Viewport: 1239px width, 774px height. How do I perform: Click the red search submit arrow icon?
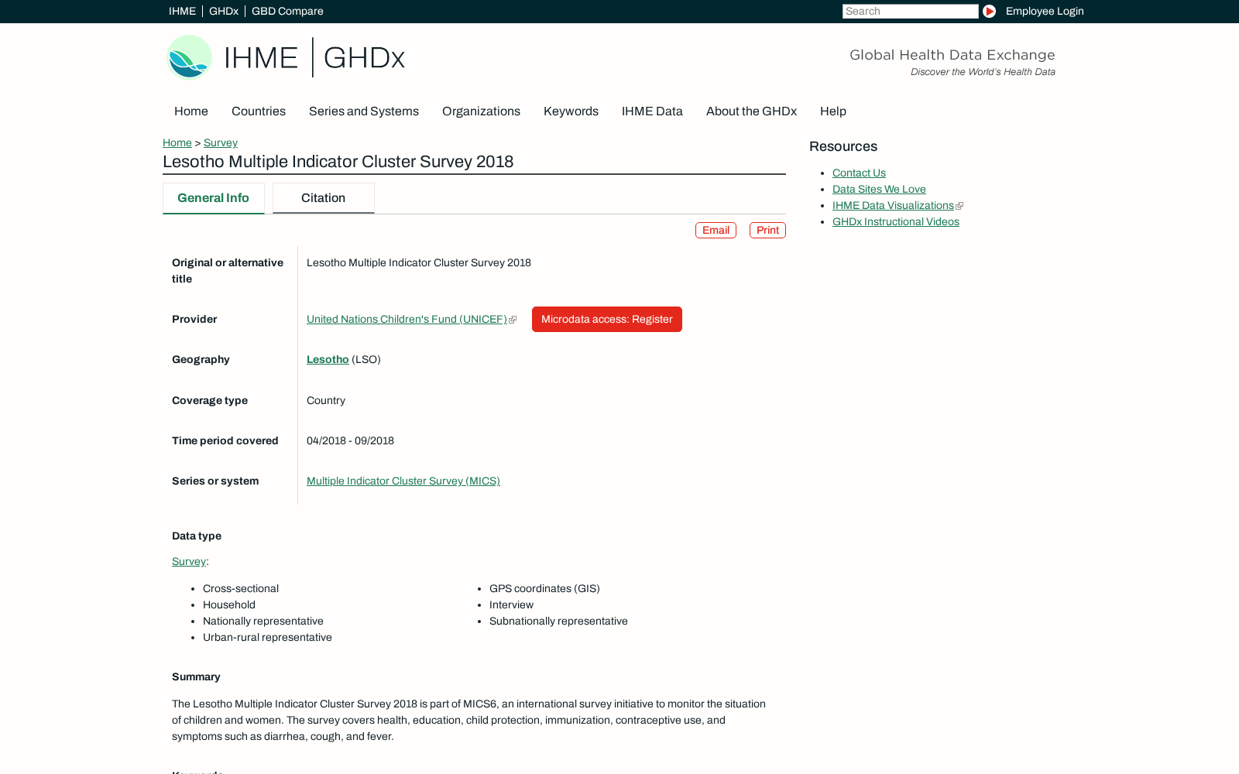pyautogui.click(x=989, y=12)
